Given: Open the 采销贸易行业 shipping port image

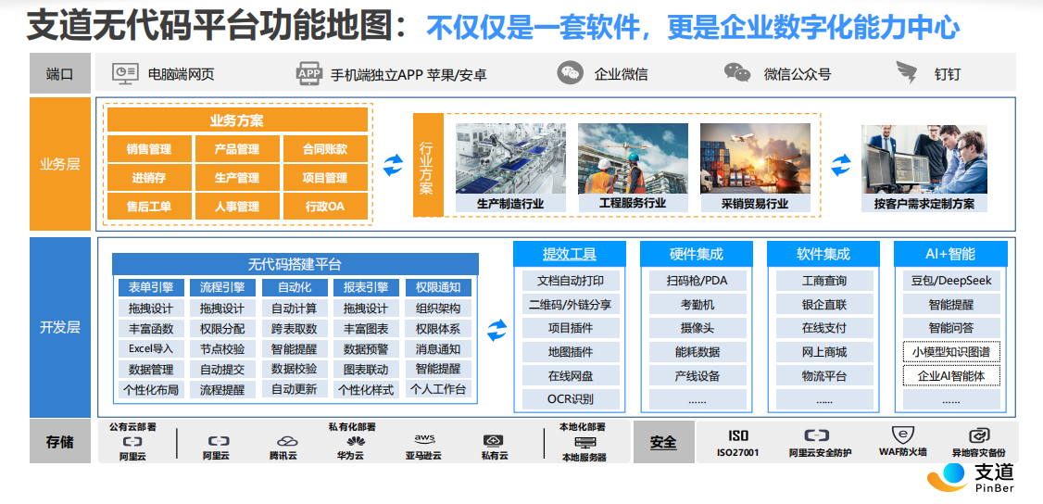Looking at the screenshot, I should 755,158.
